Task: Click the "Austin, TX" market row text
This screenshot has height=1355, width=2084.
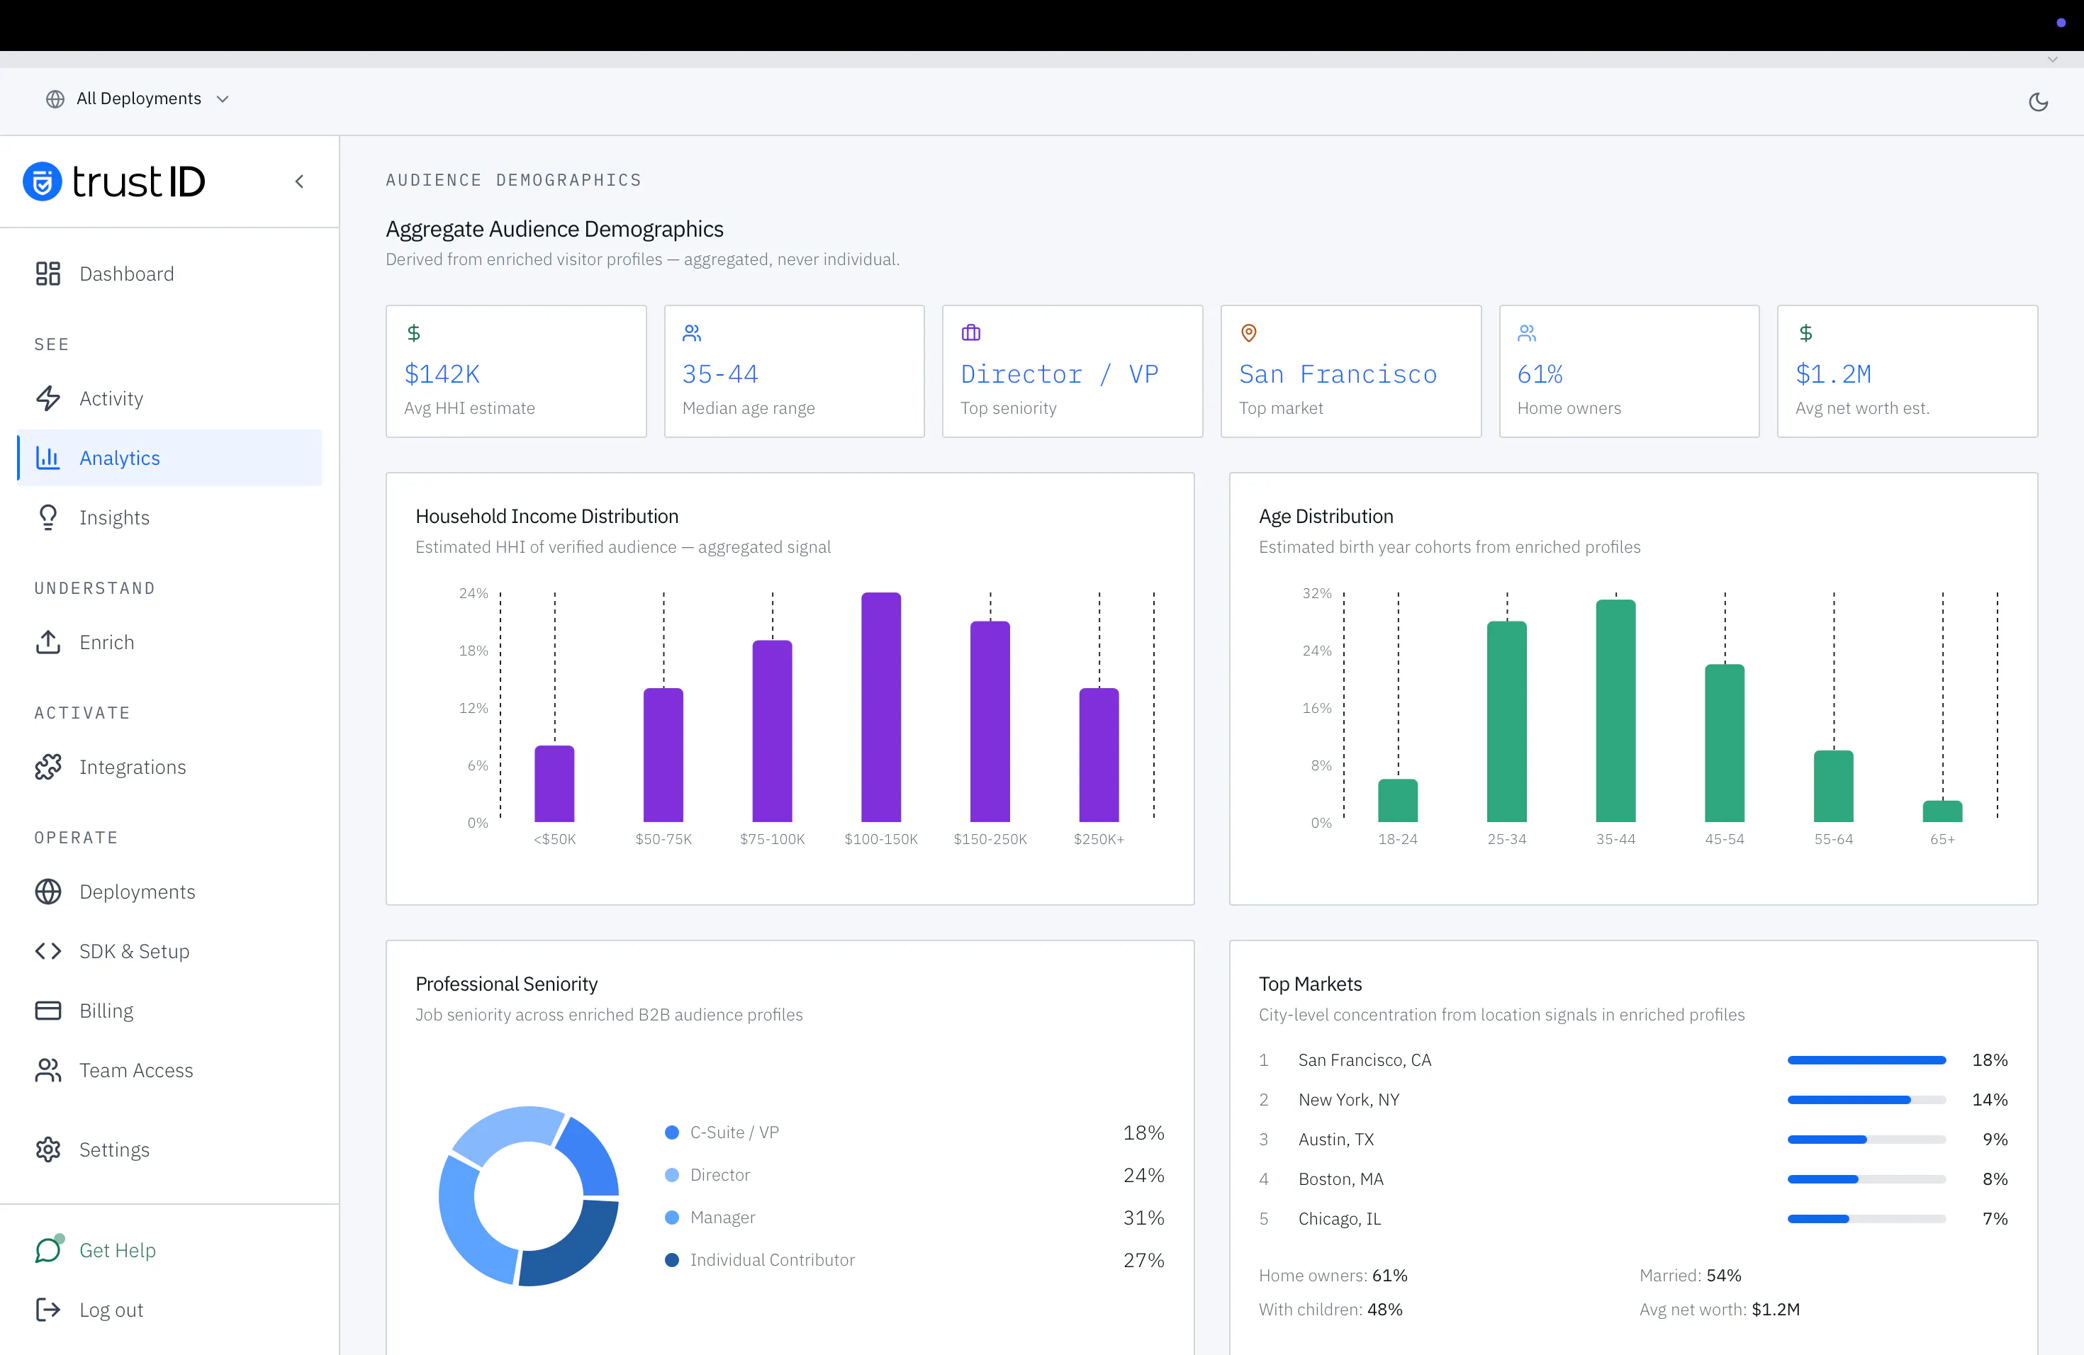Action: (x=1336, y=1139)
